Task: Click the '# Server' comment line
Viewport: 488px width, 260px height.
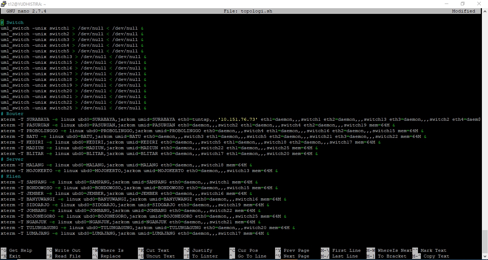Action: (x=12, y=159)
